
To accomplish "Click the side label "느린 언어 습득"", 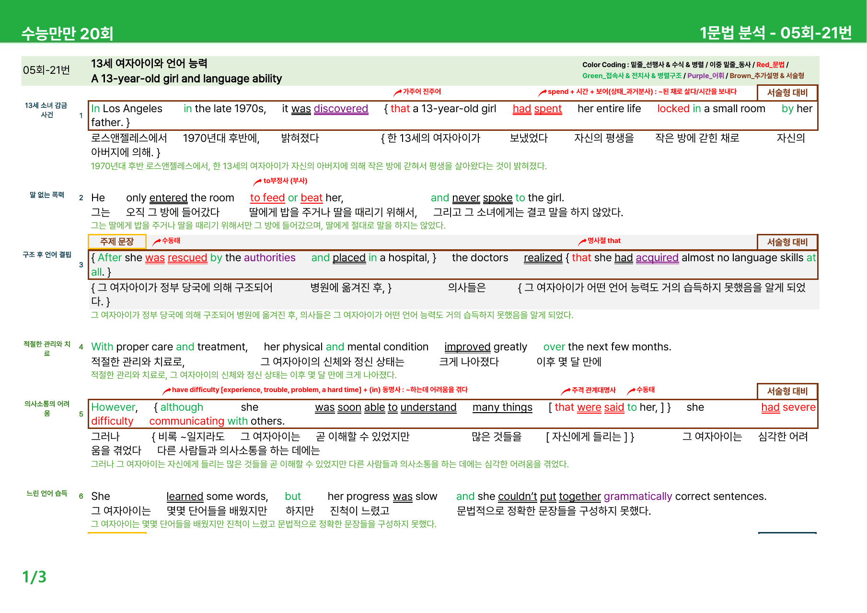I will [46, 493].
